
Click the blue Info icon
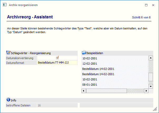8,100
